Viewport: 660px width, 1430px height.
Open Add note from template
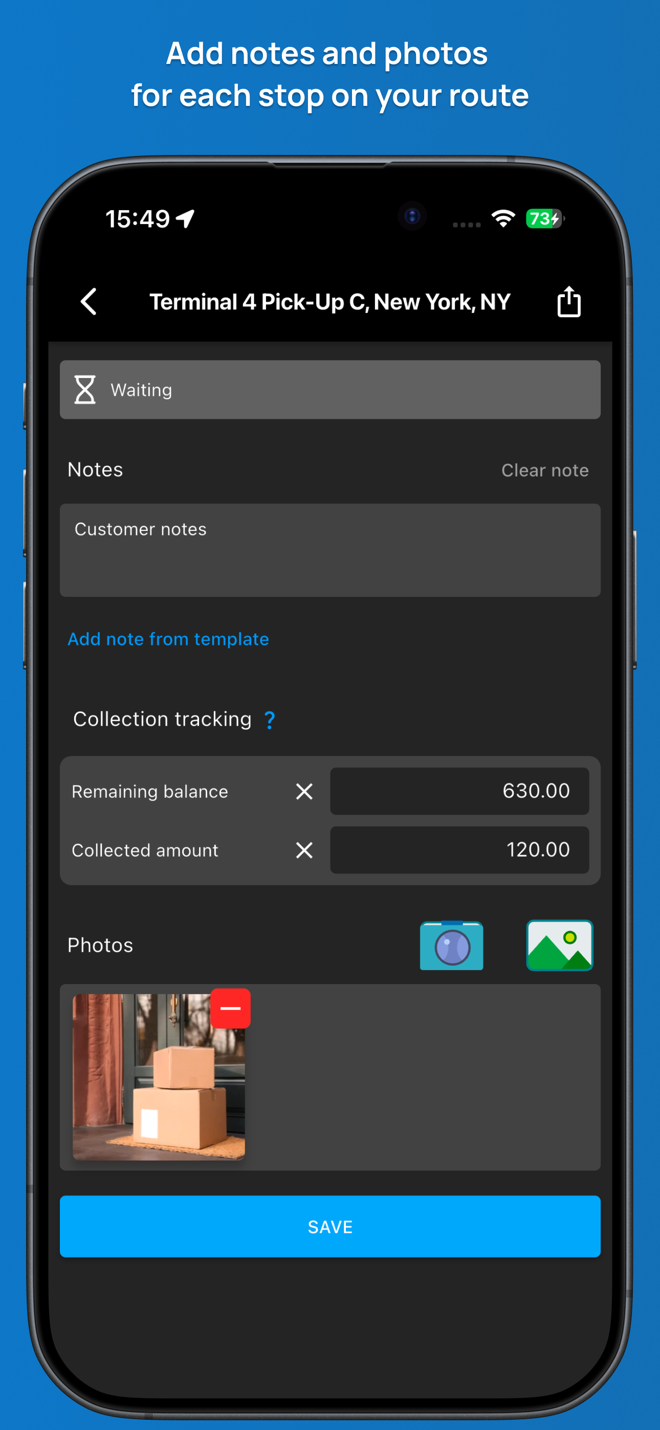(168, 639)
